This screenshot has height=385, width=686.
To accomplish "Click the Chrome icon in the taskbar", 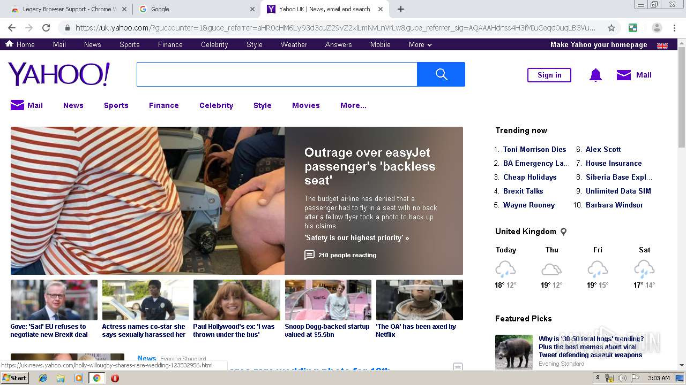I will tap(96, 378).
